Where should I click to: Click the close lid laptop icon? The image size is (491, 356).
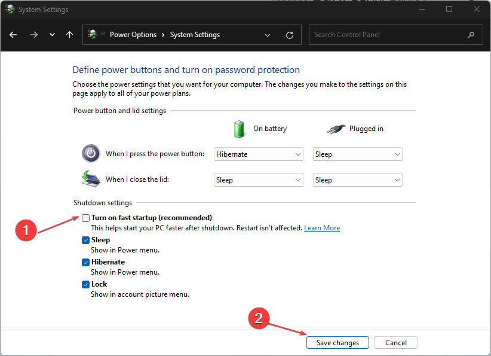[x=91, y=179]
